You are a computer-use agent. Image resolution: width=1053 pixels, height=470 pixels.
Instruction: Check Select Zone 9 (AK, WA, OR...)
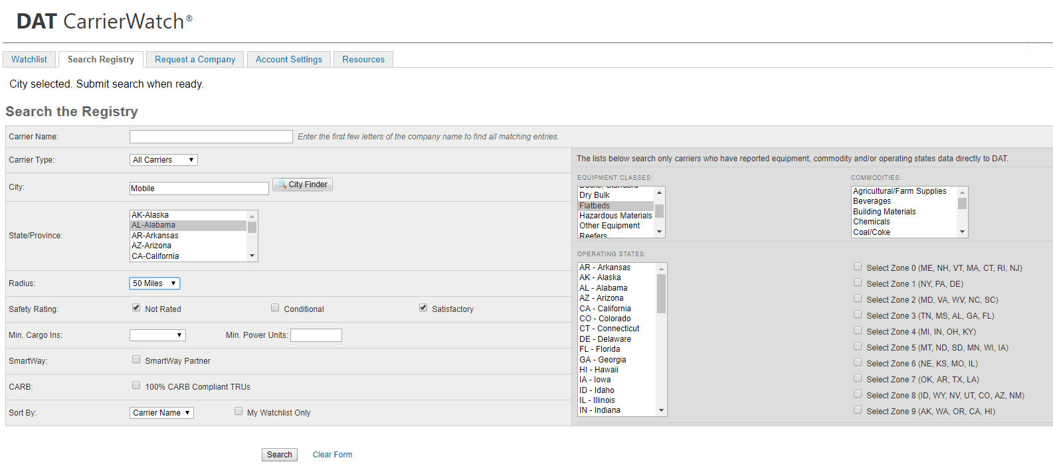click(x=858, y=410)
